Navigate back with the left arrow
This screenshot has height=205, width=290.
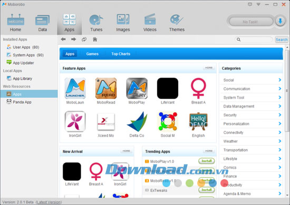63,39
